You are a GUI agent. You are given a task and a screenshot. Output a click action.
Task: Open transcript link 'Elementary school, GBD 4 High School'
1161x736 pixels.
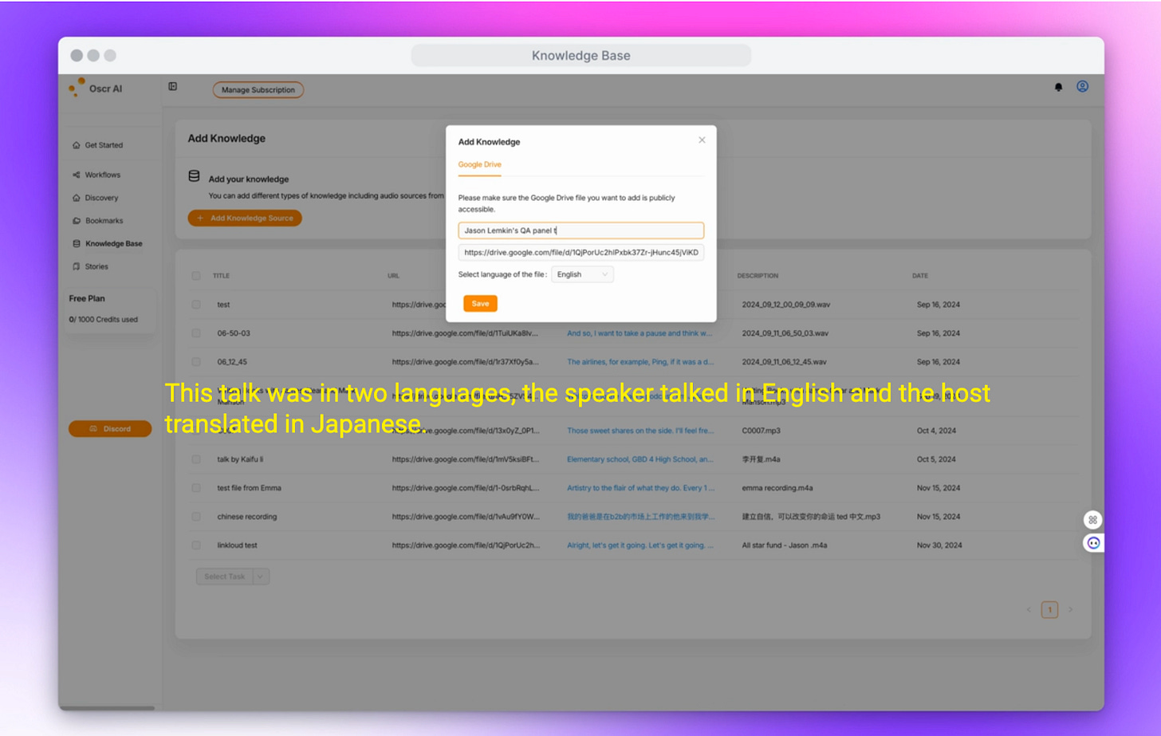[x=640, y=459]
